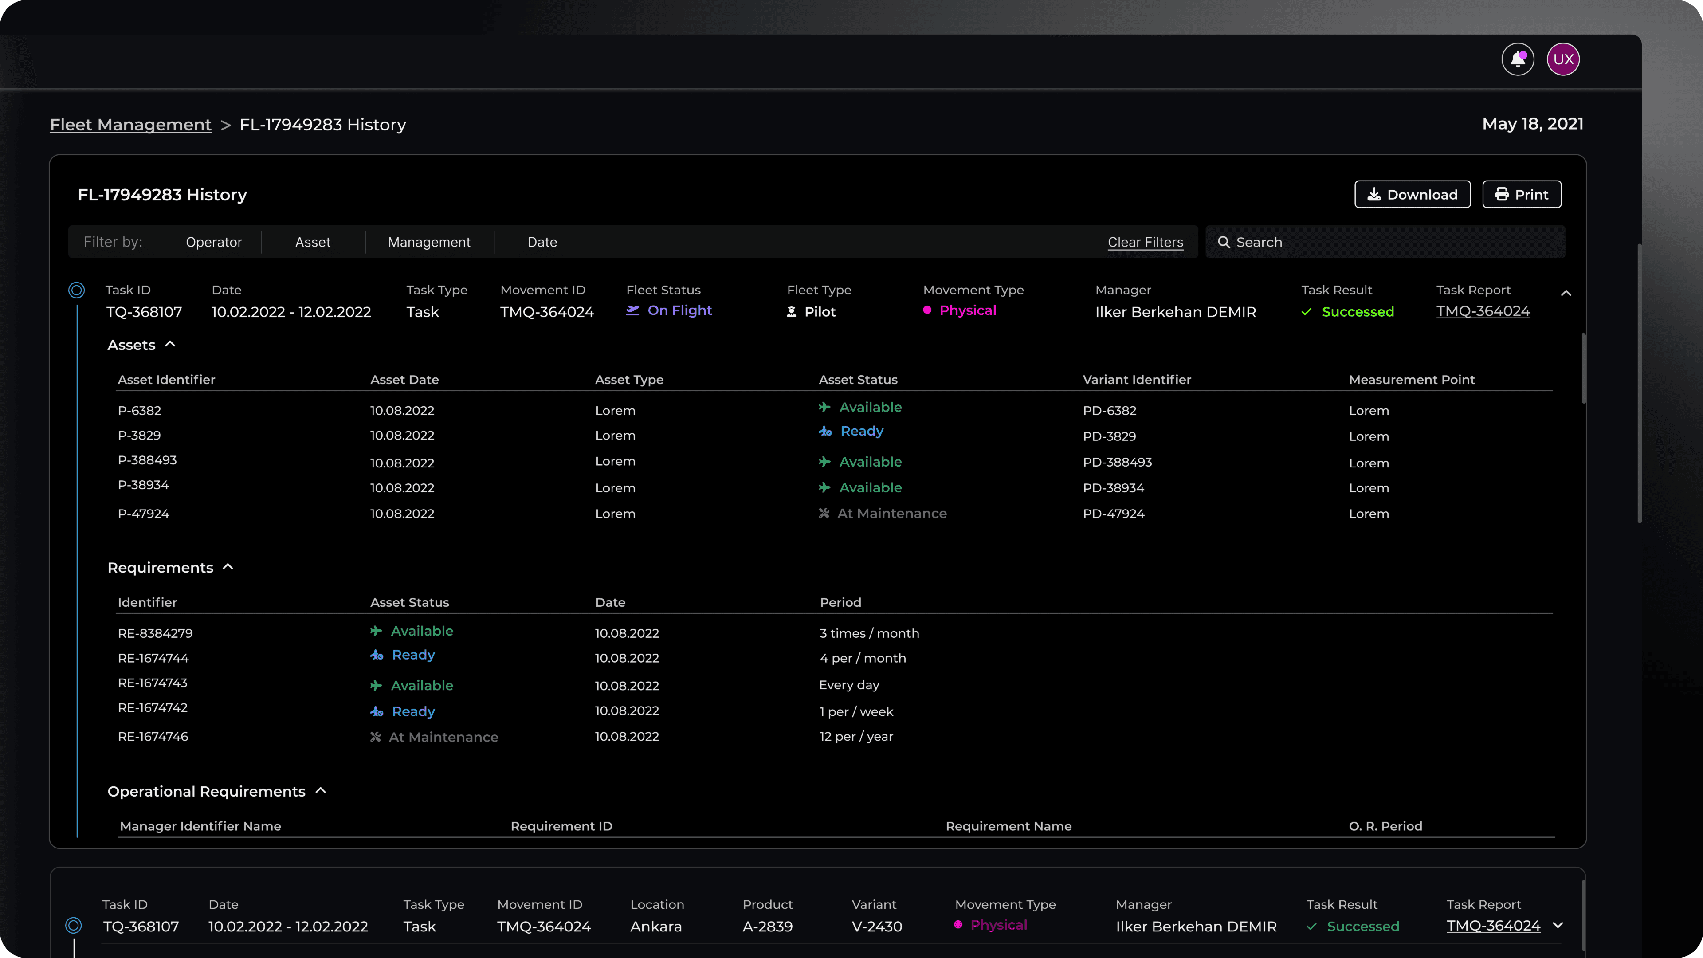Click the UX user avatar

pyautogui.click(x=1563, y=59)
